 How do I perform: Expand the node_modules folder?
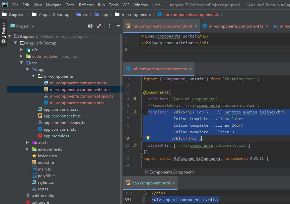pyautogui.click(x=22, y=56)
